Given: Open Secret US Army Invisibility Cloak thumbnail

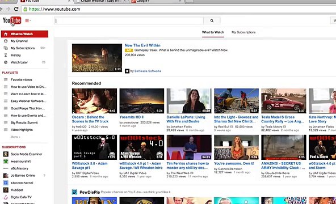Looking at the screenshot, I should [284, 147].
